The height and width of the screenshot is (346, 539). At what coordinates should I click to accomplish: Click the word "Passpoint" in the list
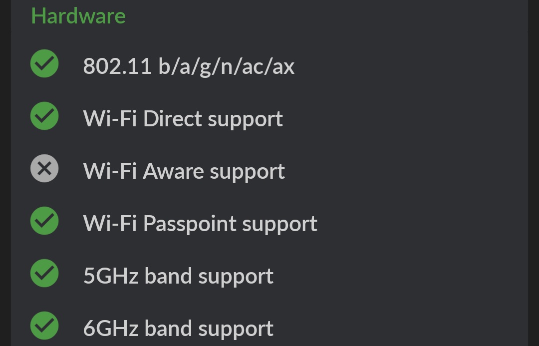tap(190, 224)
